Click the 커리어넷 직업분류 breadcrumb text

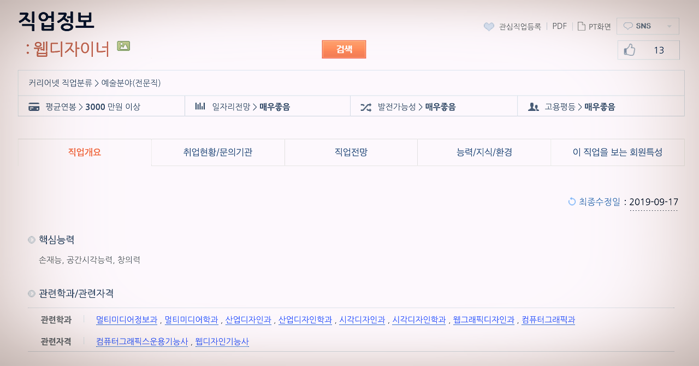pyautogui.click(x=60, y=83)
